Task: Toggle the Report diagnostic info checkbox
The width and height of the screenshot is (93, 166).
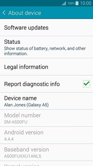Action: pos(87,84)
